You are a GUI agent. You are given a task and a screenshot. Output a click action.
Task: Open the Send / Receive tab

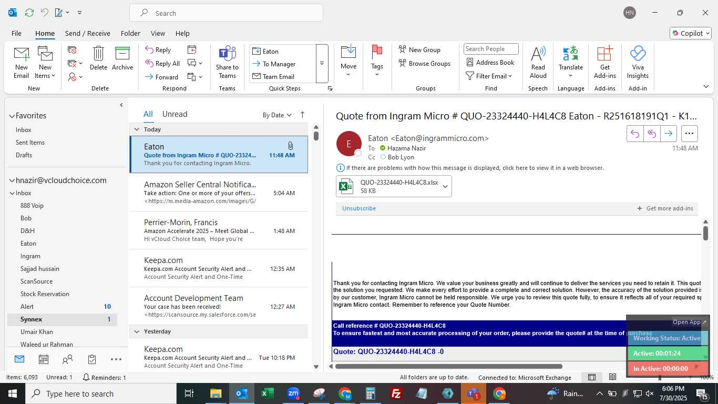pos(88,33)
